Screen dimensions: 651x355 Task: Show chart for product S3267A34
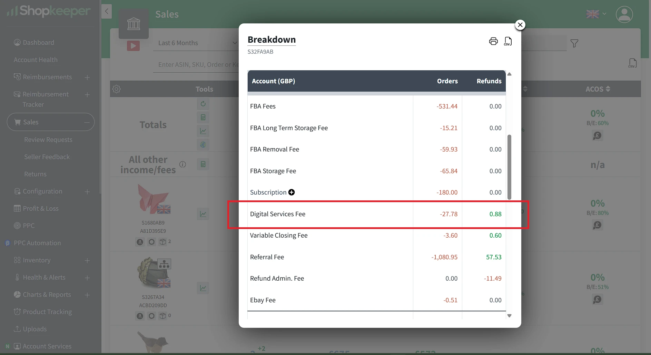click(203, 288)
